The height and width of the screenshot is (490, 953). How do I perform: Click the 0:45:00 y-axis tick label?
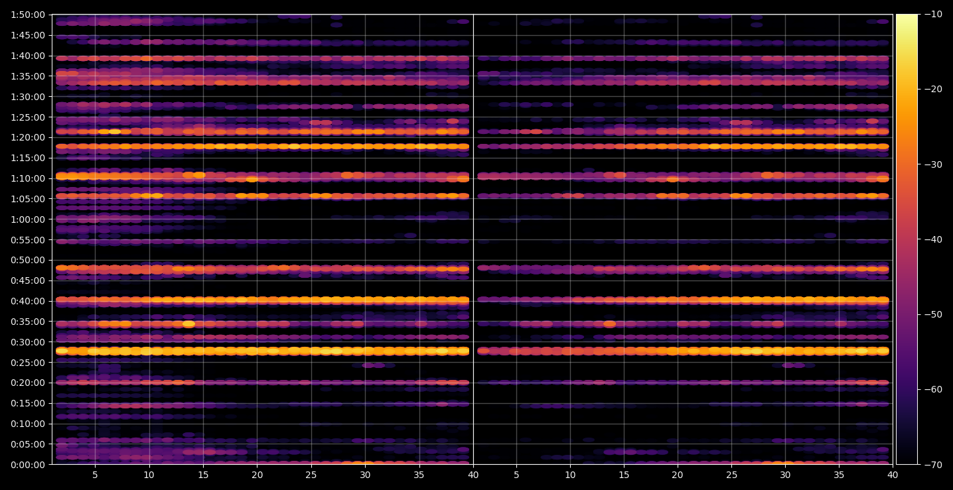[28, 280]
